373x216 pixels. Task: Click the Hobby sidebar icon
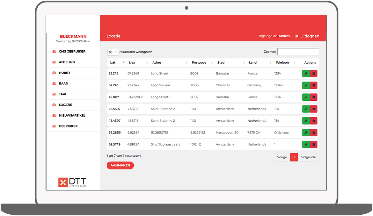tap(54, 73)
